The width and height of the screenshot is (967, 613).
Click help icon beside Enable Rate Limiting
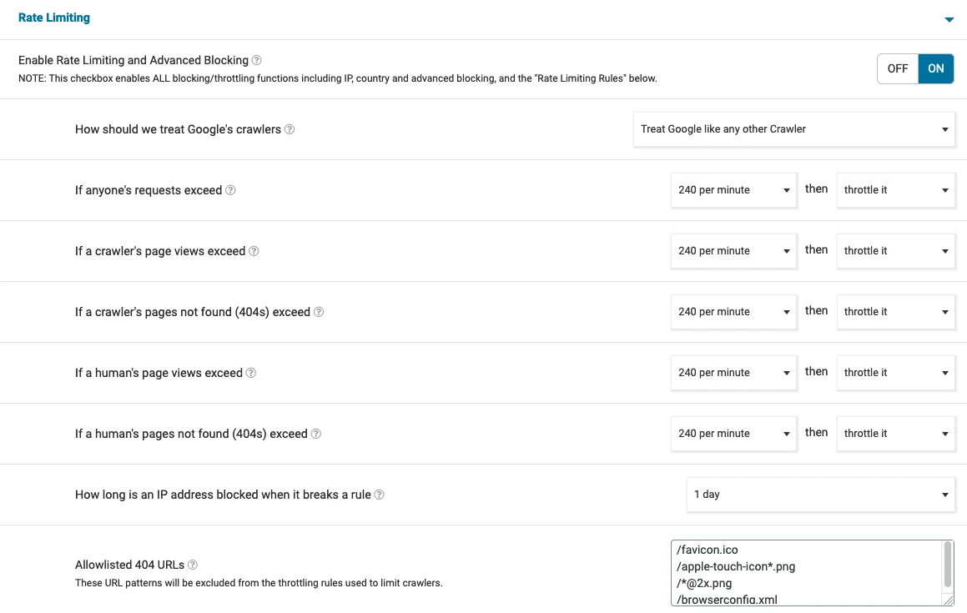pyautogui.click(x=257, y=60)
